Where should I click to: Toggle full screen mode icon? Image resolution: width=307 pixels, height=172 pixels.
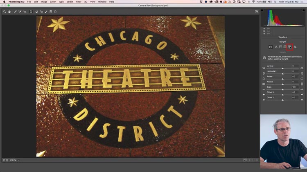coord(257,12)
